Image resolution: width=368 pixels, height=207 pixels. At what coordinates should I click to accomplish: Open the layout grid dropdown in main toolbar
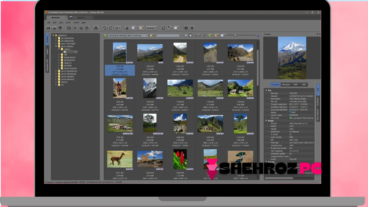point(177,28)
